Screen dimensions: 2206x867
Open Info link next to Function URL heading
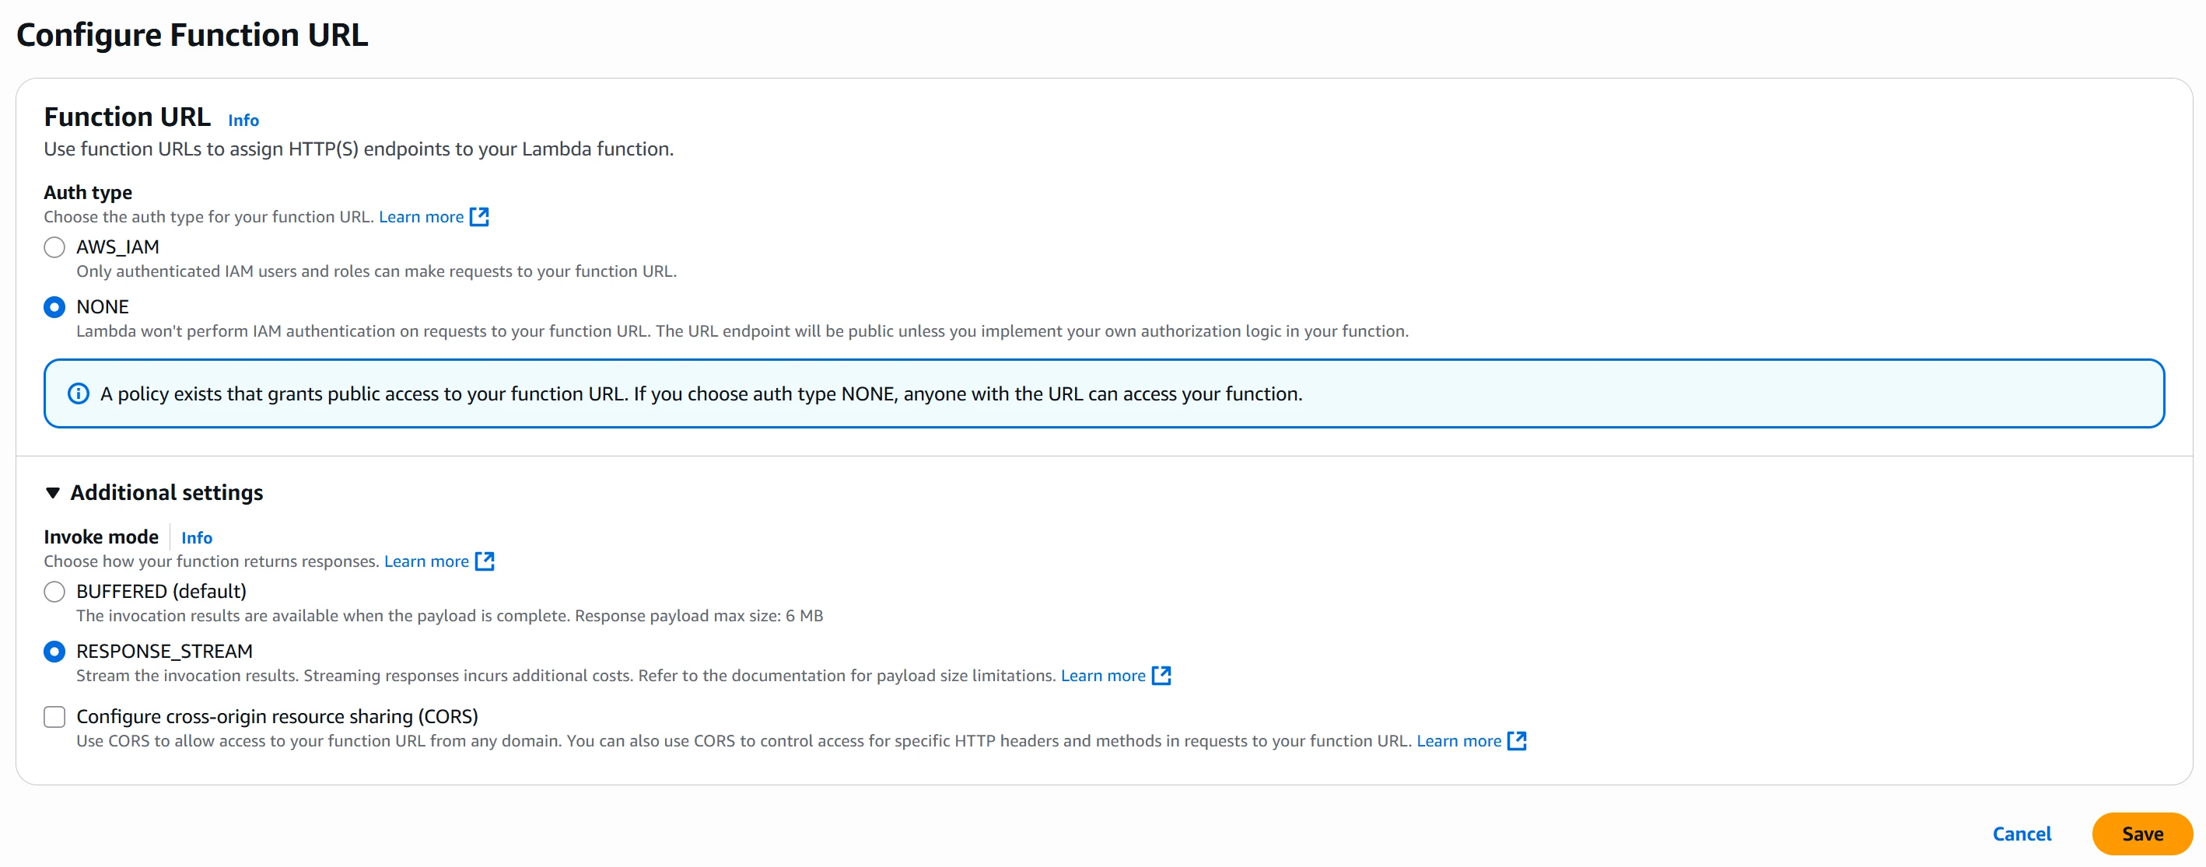243,121
